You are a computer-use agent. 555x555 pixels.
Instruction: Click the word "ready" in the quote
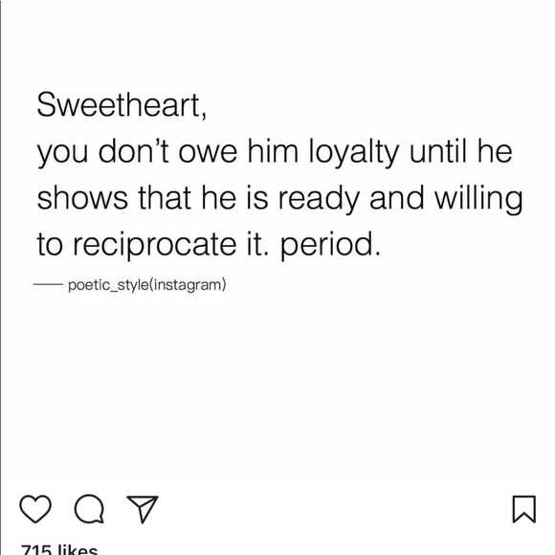319,199
